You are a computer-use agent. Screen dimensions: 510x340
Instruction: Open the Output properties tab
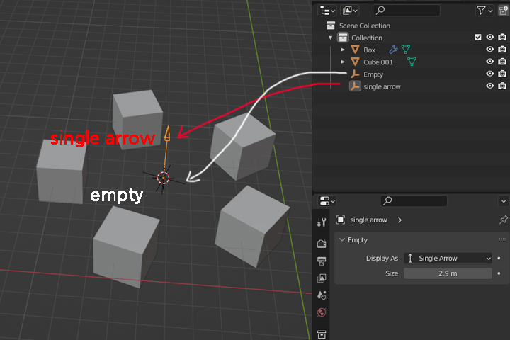(322, 261)
